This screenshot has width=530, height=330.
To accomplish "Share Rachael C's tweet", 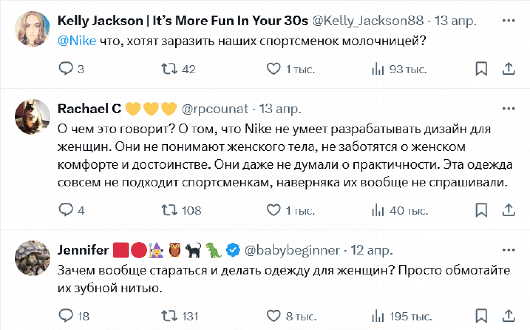I will click(x=508, y=210).
